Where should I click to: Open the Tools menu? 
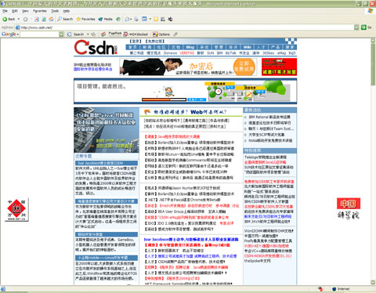55,11
